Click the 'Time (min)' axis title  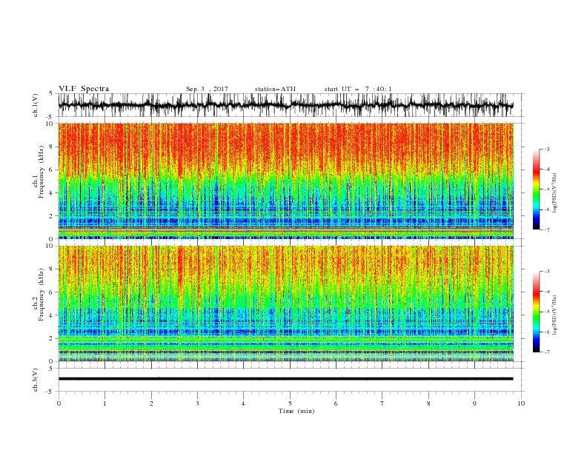click(x=296, y=411)
